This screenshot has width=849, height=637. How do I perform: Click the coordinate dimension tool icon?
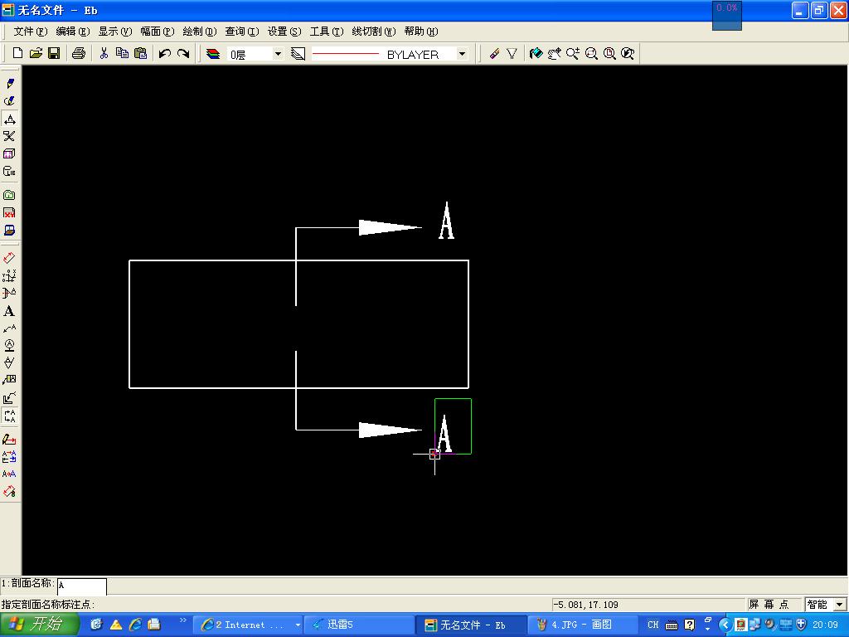pos(9,275)
